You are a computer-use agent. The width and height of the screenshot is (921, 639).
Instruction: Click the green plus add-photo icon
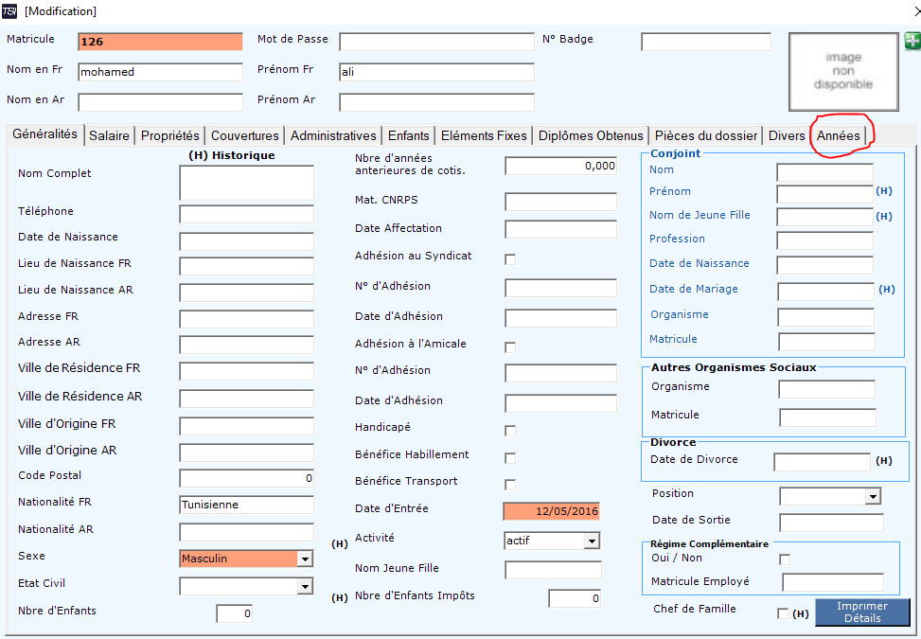pyautogui.click(x=912, y=41)
